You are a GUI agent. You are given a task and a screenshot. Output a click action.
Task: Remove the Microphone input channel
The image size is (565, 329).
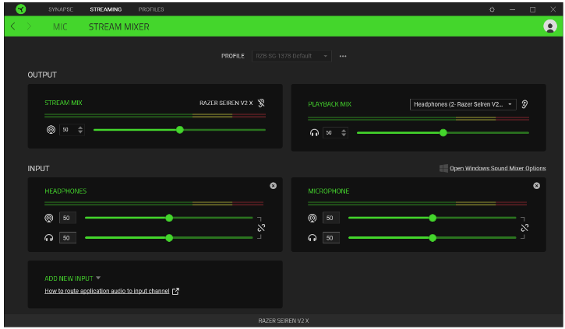(536, 186)
